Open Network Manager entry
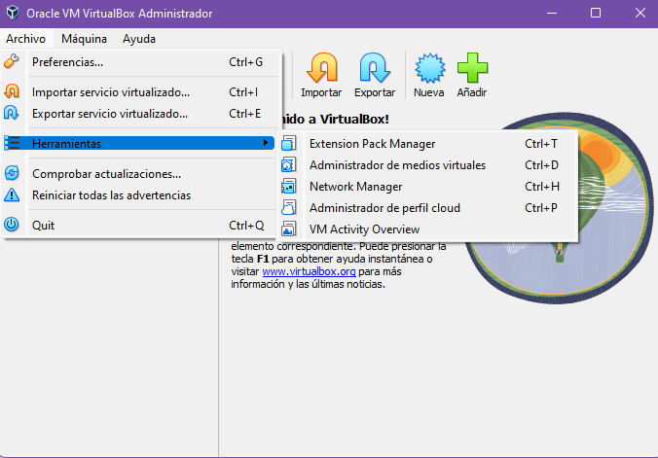This screenshot has height=458, width=658. point(426,187)
